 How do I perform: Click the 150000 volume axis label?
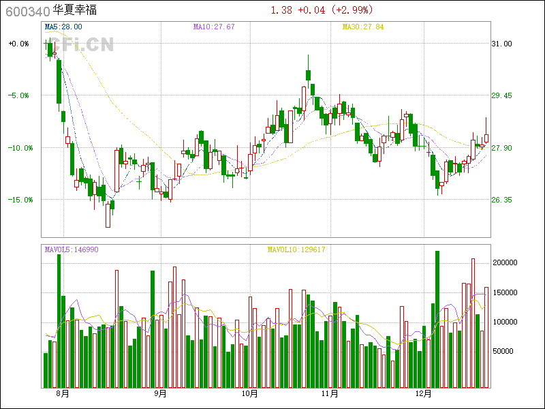(x=505, y=292)
